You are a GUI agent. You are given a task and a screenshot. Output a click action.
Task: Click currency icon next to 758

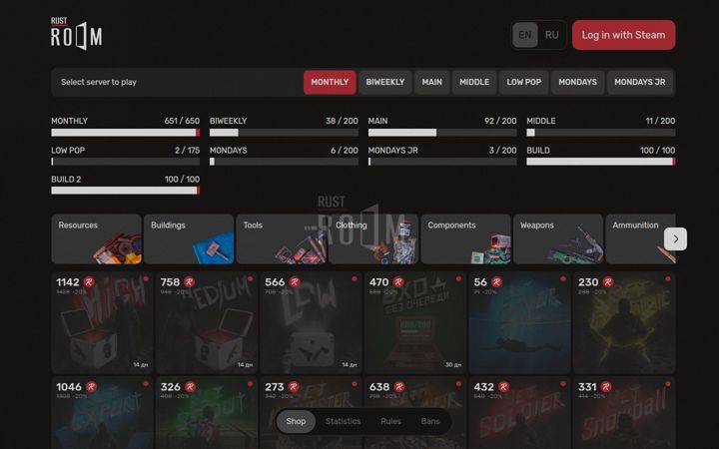190,282
